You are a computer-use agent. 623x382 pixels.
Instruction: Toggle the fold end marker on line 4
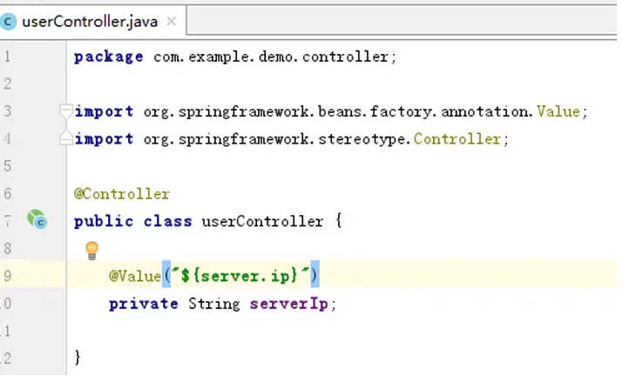[65, 138]
